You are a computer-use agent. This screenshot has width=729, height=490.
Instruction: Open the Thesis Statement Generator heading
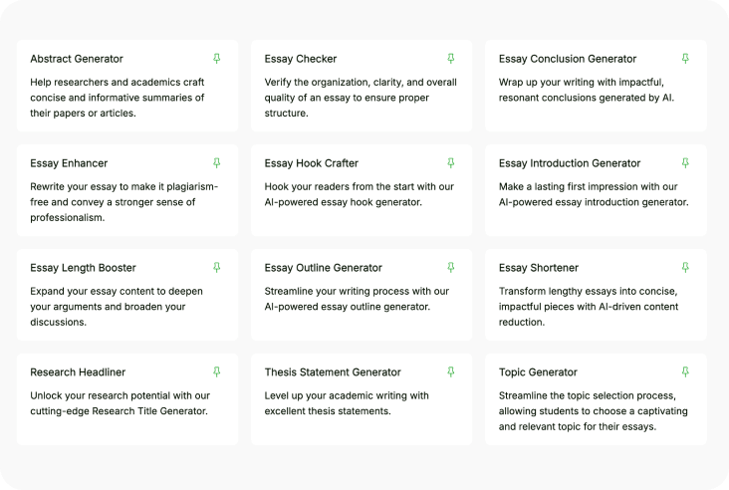[333, 372]
